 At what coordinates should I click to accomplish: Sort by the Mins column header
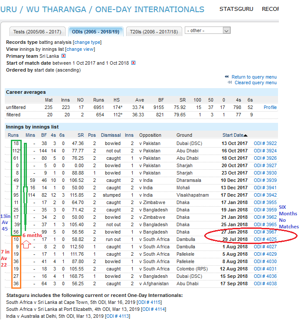[x=30, y=135]
